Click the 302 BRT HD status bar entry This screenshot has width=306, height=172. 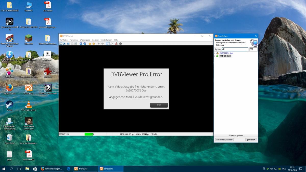coord(64,134)
